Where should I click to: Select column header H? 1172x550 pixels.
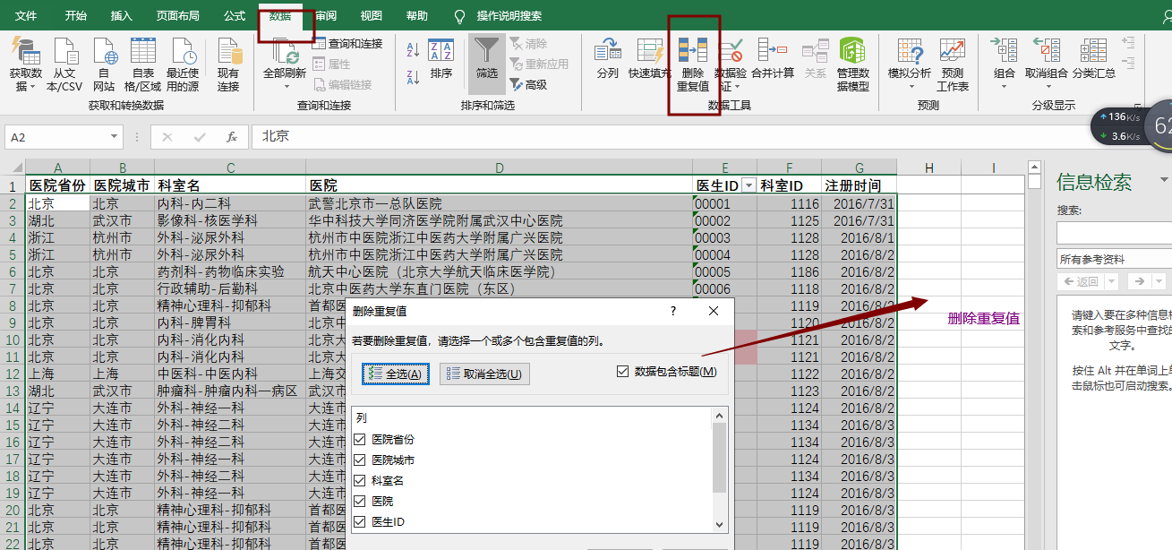coord(928,168)
